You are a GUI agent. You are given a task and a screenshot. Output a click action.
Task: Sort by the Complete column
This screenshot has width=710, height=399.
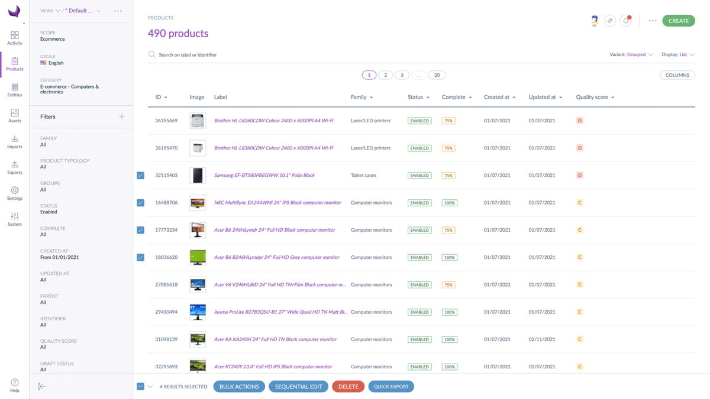point(457,97)
